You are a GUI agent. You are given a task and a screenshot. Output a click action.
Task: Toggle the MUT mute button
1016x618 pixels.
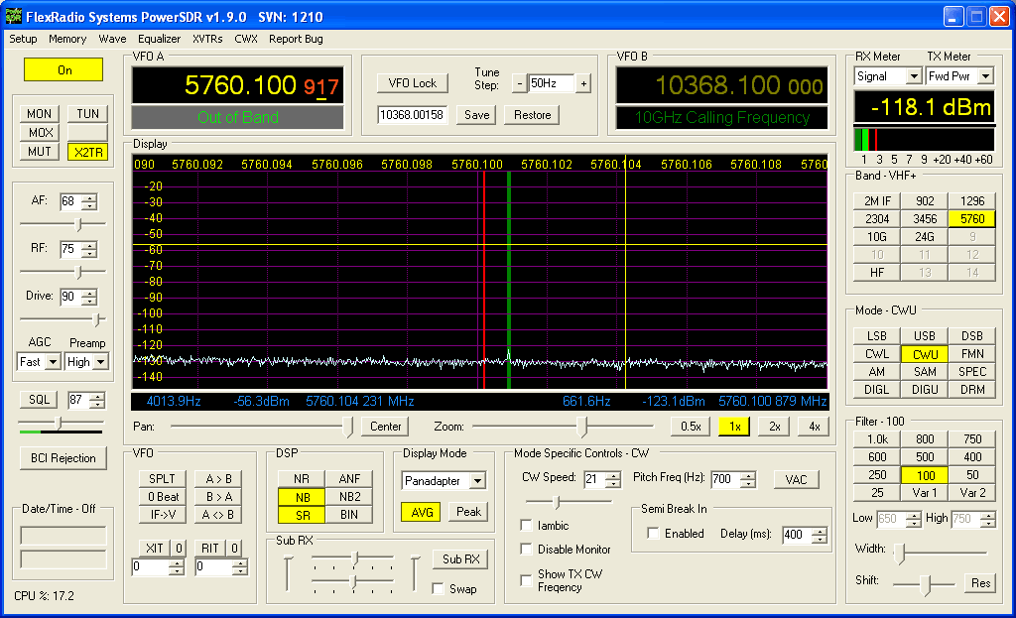click(40, 152)
